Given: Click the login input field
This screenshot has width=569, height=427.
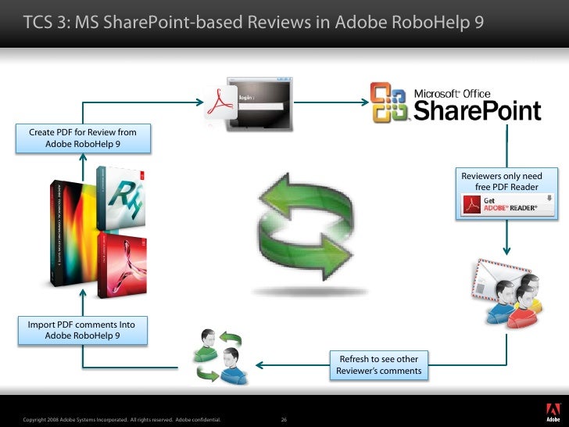Looking at the screenshot, I should pos(261,106).
